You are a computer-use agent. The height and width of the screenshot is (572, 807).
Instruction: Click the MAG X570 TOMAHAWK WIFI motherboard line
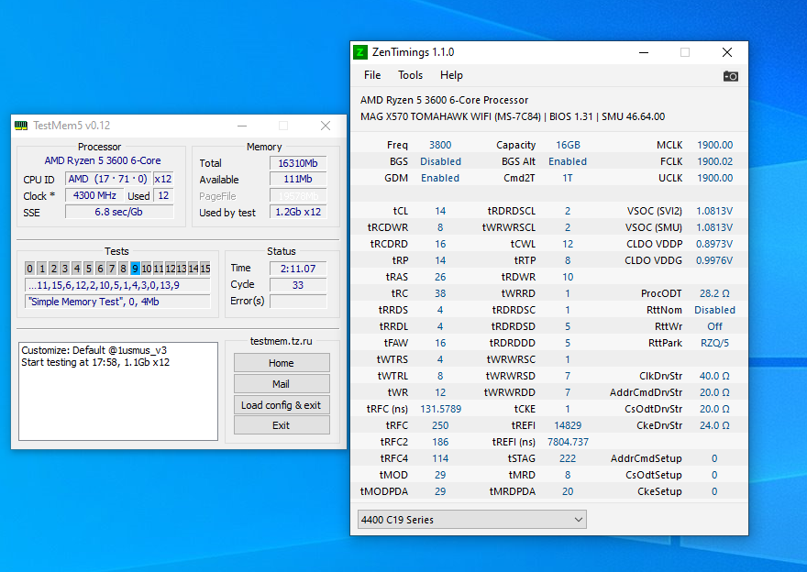(513, 116)
